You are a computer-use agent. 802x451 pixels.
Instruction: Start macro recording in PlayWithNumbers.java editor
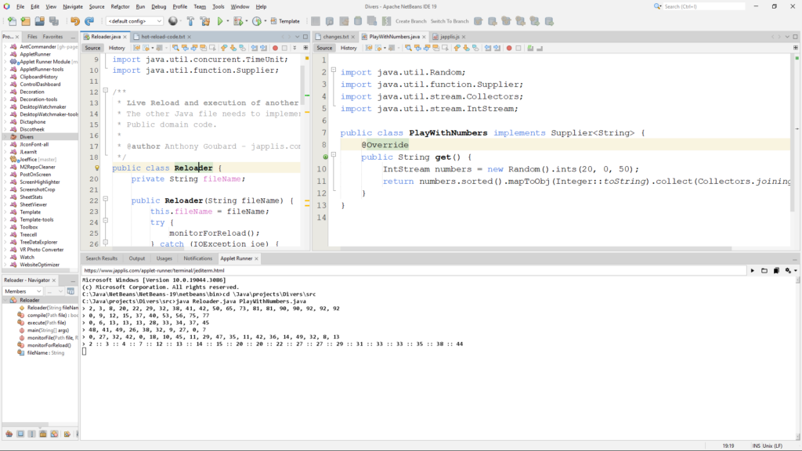click(509, 48)
